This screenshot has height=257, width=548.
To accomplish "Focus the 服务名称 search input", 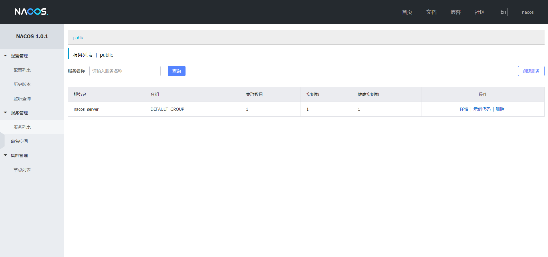I will [x=125, y=71].
